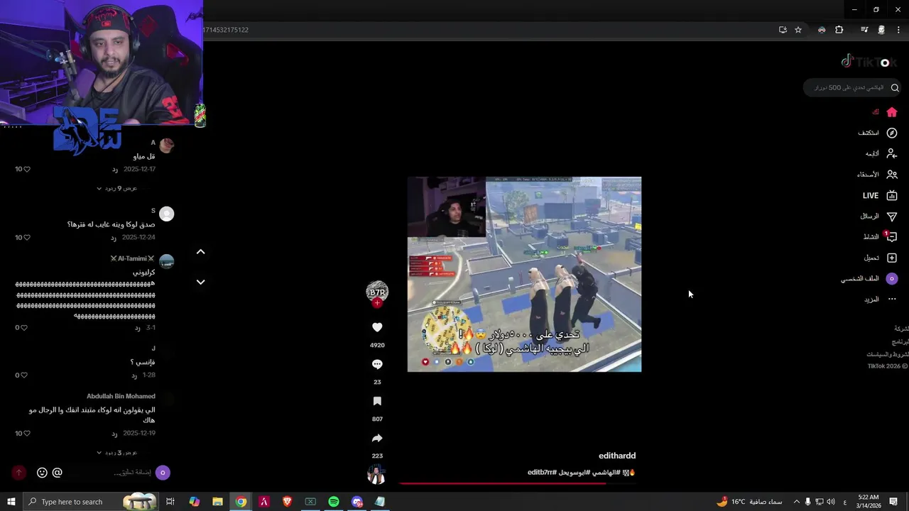Open Activity (النشاط) with notification badge

pos(880,236)
